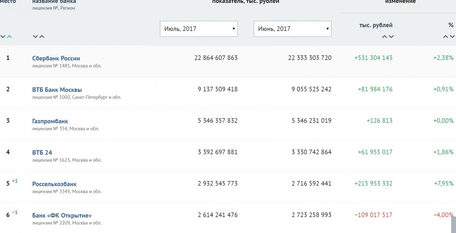
Task: Click Россельхозбанк +7,95% change value
Action: coord(443,183)
